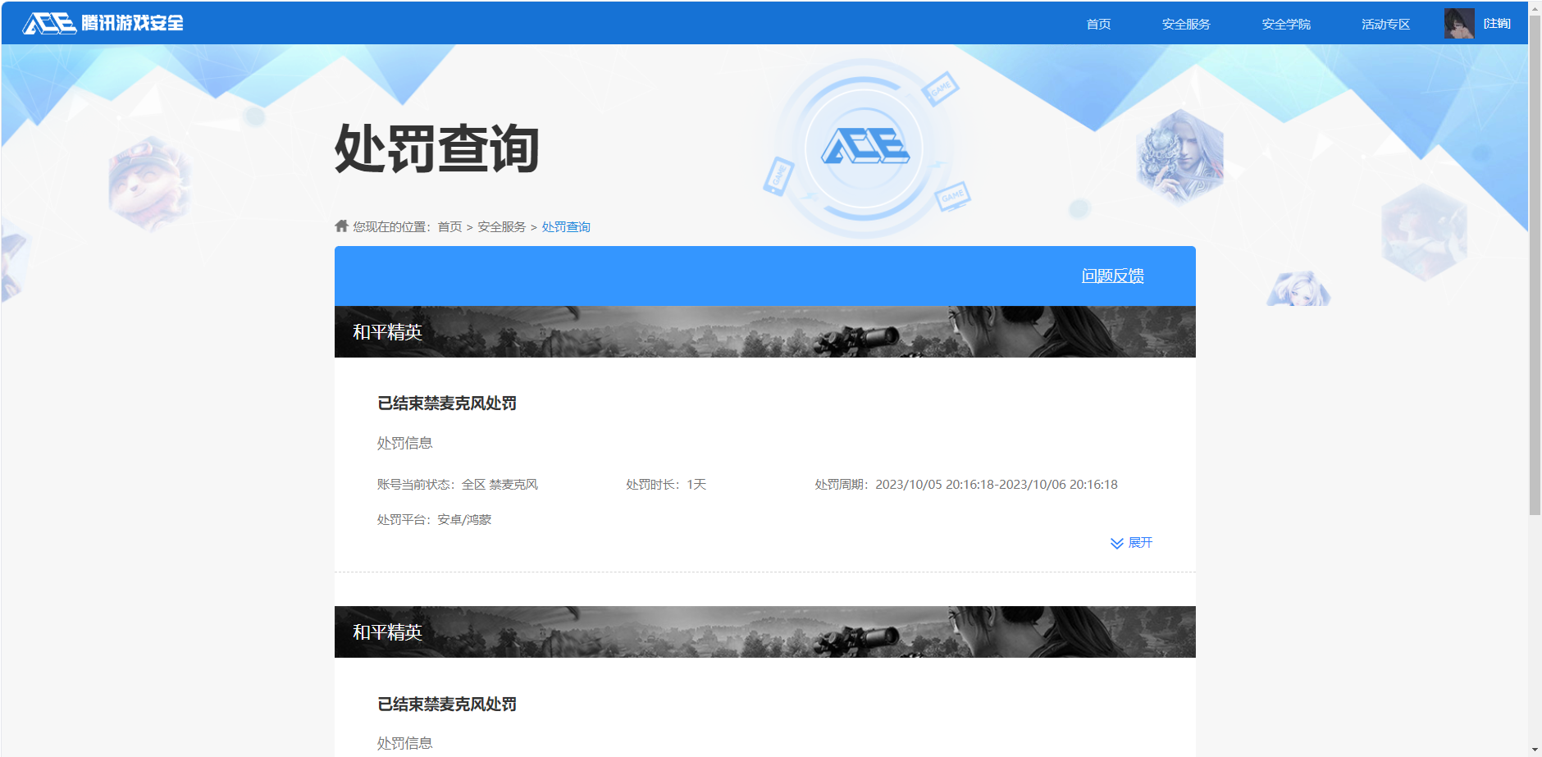Viewport: 1542px width, 757px height.
Task: Open 安全服务 in the top navigation
Action: 1186,24
